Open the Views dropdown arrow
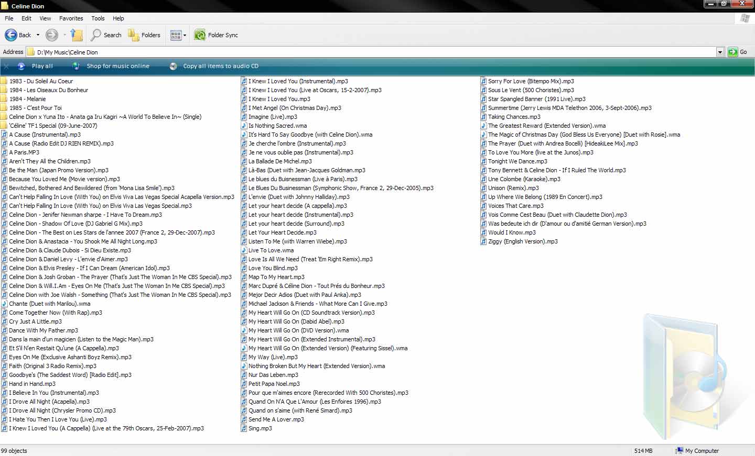This screenshot has width=755, height=456. [185, 35]
